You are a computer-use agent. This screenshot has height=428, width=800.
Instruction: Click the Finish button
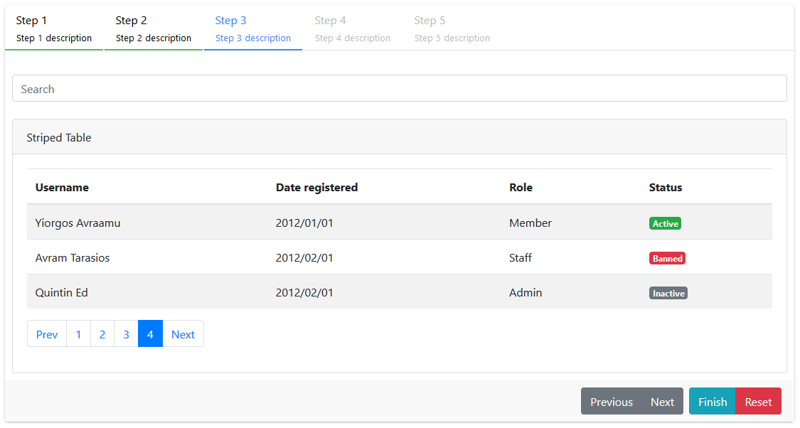click(x=713, y=402)
